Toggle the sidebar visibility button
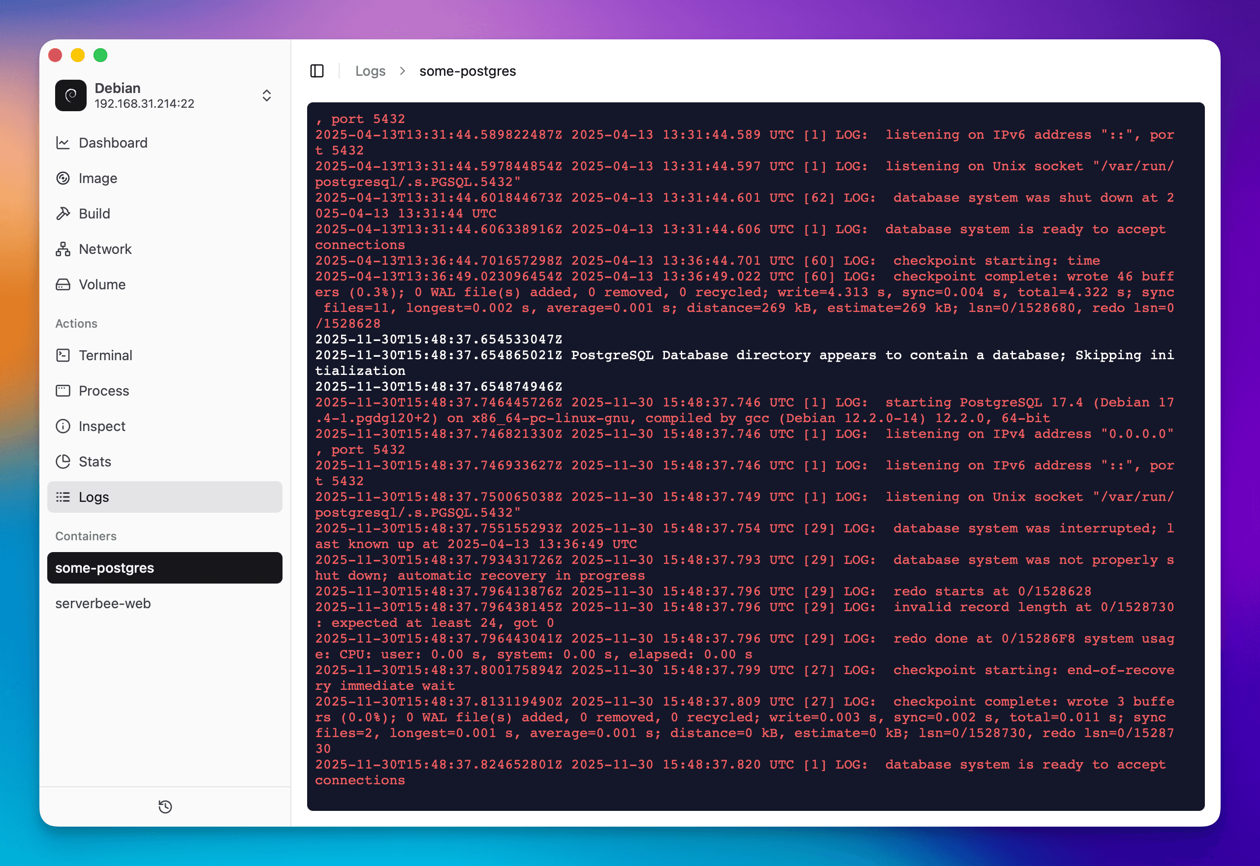This screenshot has height=866, width=1260. pyautogui.click(x=317, y=70)
